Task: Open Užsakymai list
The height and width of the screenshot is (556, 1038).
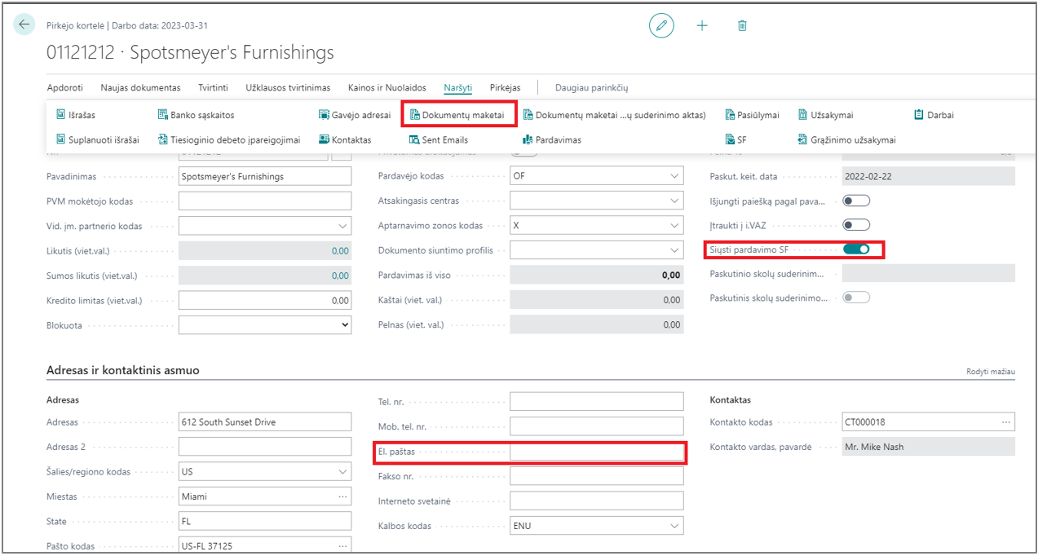Action: pyautogui.click(x=825, y=115)
